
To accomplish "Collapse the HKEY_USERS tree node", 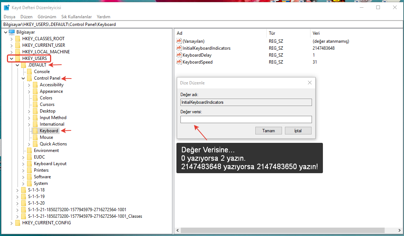I will [x=11, y=58].
